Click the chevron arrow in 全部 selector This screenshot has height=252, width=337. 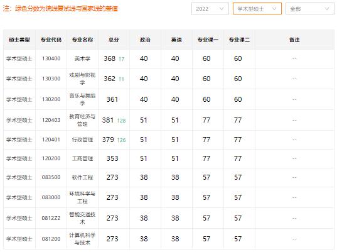pos(327,9)
